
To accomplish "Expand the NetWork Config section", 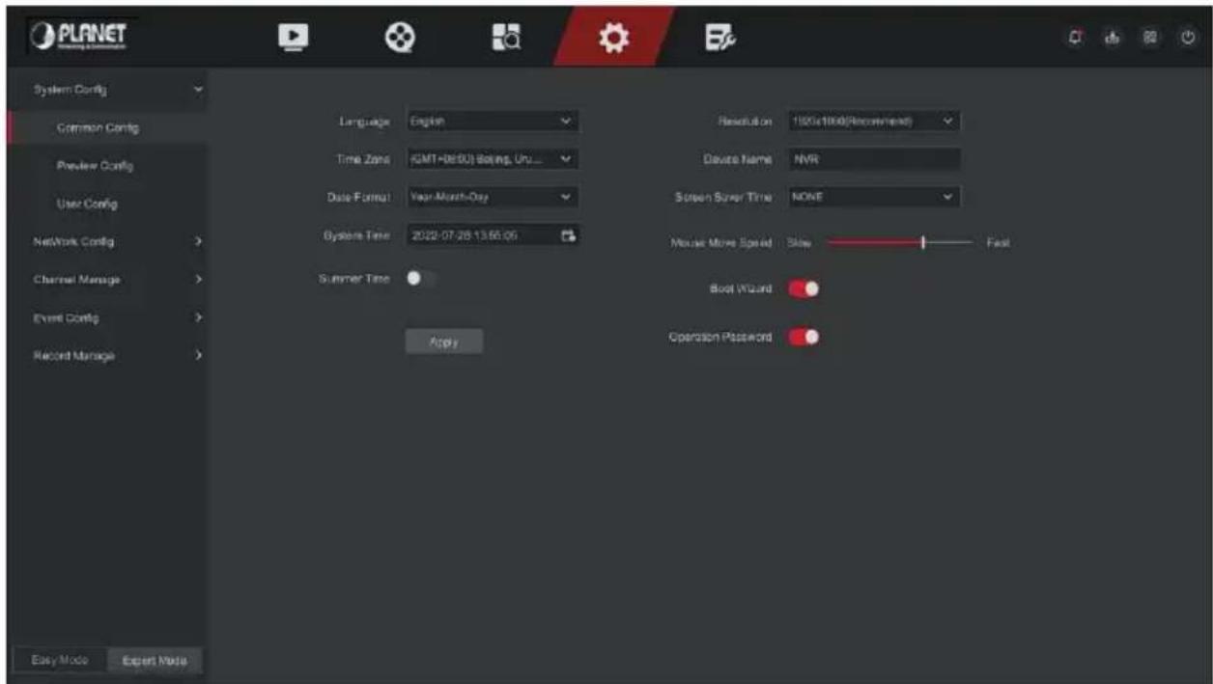I will pyautogui.click(x=106, y=241).
